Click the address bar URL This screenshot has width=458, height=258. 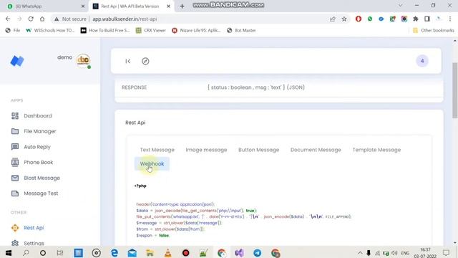125,19
